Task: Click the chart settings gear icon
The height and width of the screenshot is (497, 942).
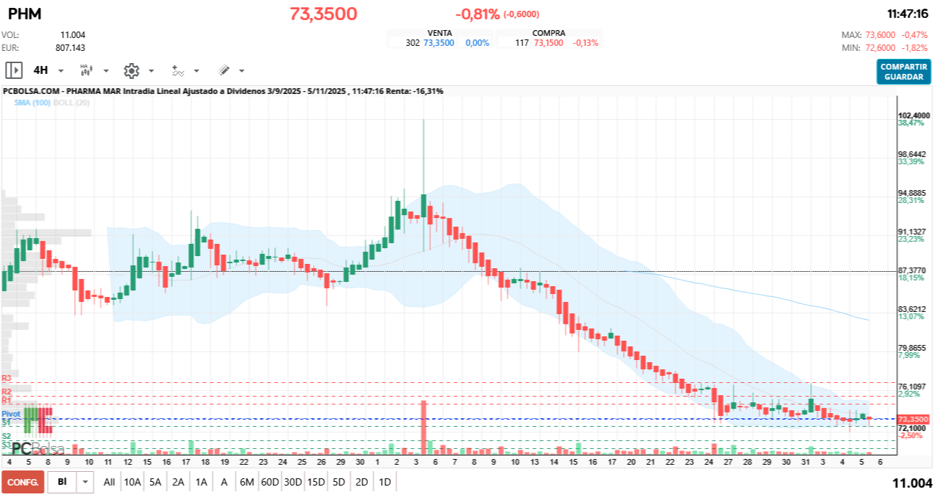Action: coord(131,70)
